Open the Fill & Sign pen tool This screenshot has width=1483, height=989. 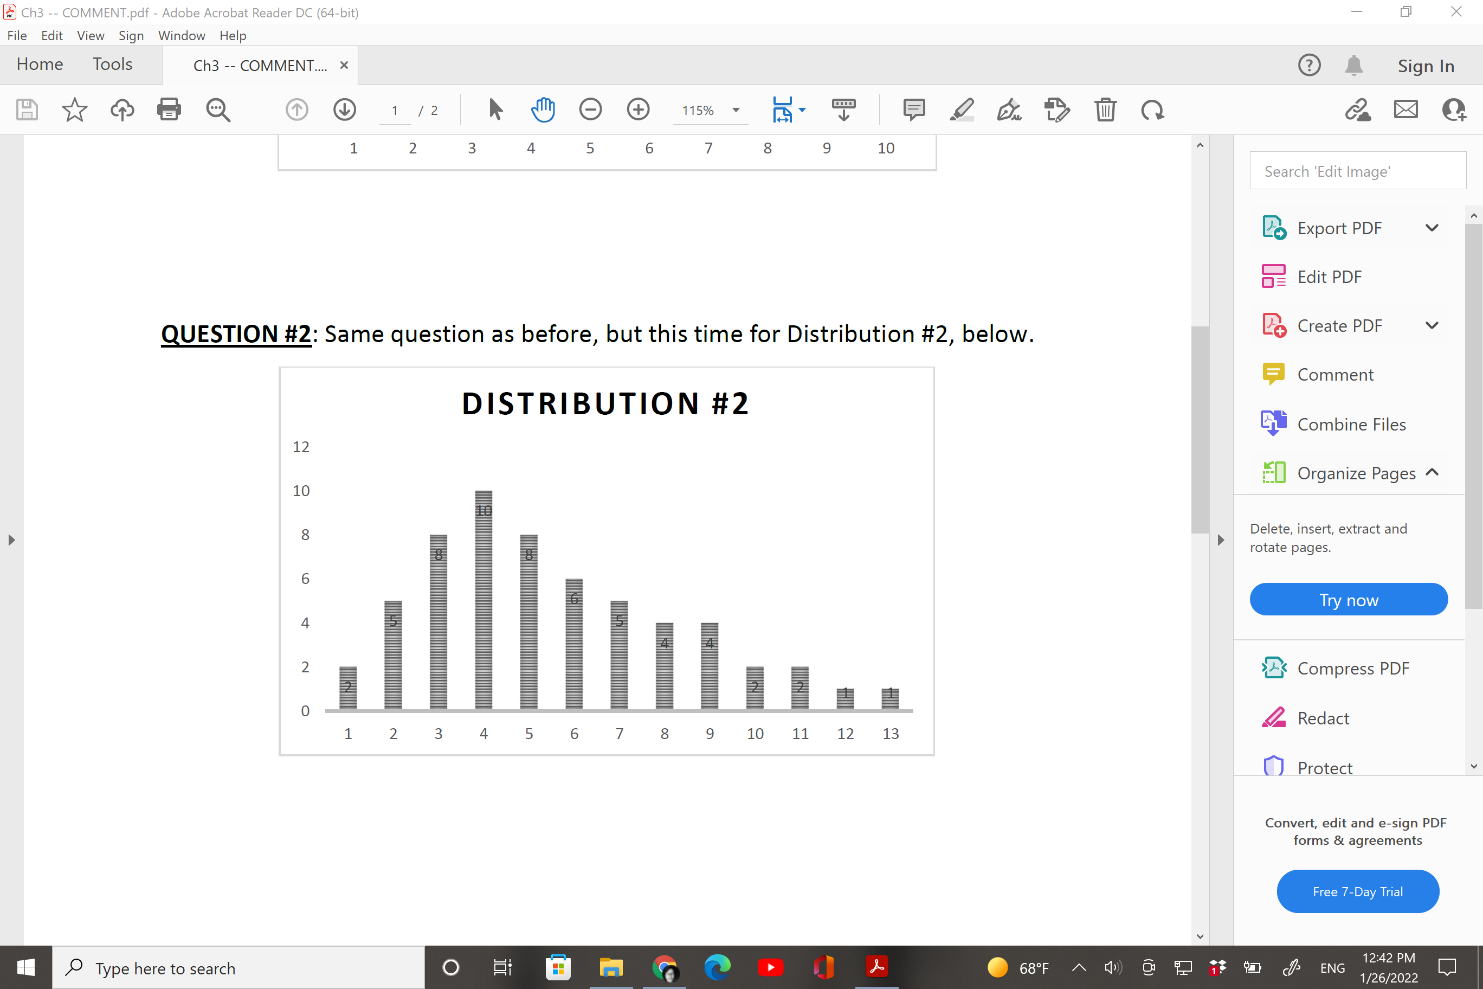(1009, 110)
